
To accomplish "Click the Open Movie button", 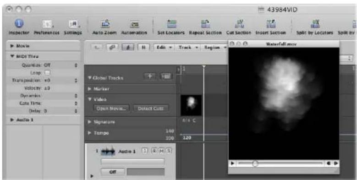I will 111,108.
